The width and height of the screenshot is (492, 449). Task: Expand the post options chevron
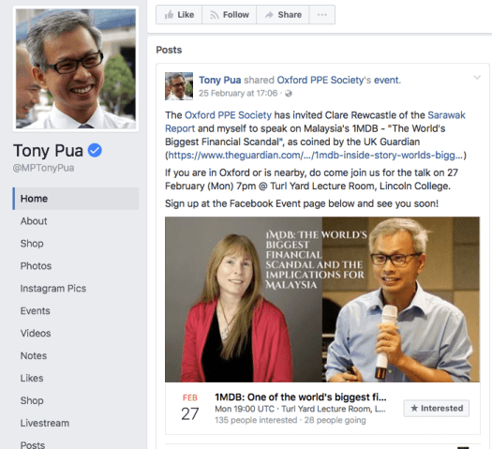(x=477, y=77)
